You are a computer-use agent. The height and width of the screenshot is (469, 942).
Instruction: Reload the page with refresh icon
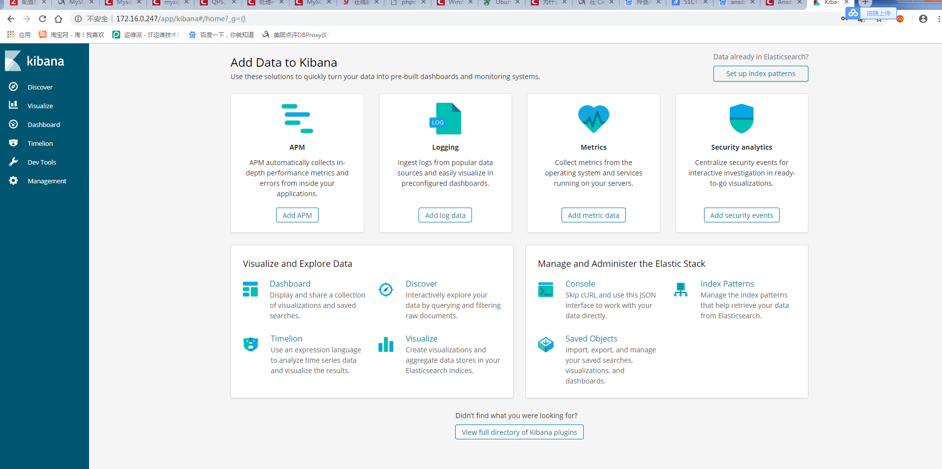pyautogui.click(x=43, y=19)
